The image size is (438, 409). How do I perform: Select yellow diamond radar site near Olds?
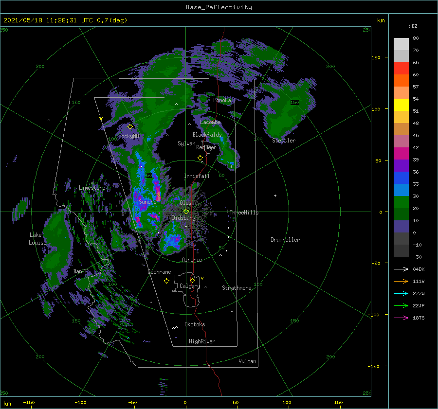click(x=186, y=212)
